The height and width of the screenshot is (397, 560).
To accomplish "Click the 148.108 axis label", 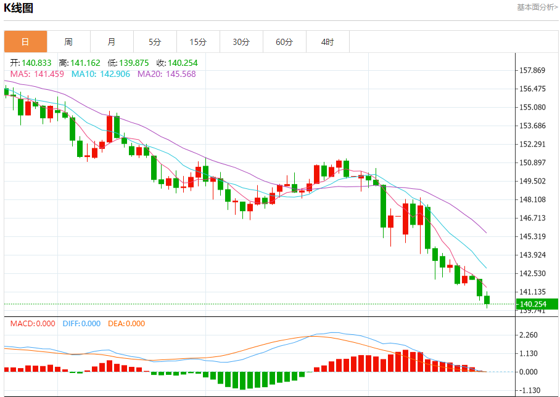I will point(532,199).
